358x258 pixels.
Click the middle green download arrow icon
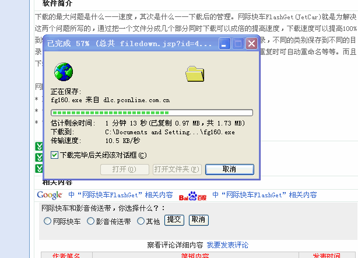pos(39,158)
